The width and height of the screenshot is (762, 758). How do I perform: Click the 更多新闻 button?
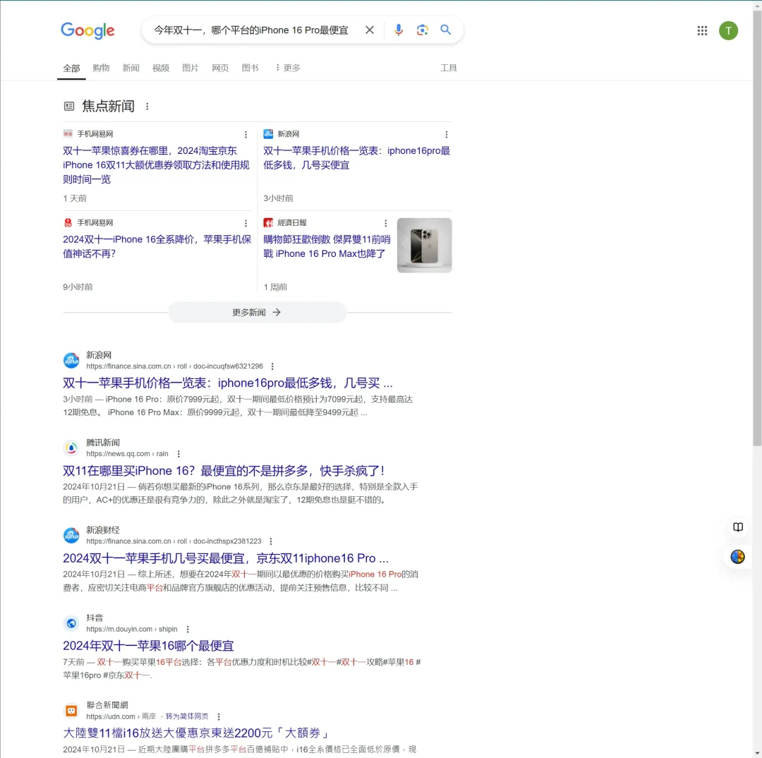257,312
